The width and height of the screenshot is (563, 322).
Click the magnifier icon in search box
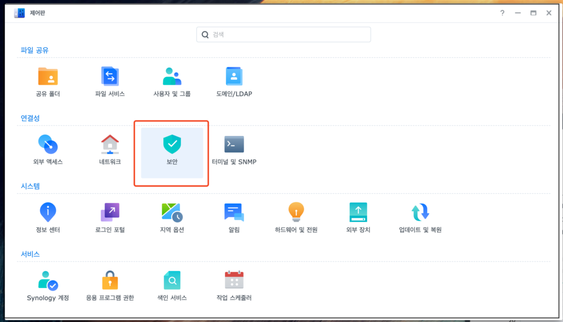point(205,35)
